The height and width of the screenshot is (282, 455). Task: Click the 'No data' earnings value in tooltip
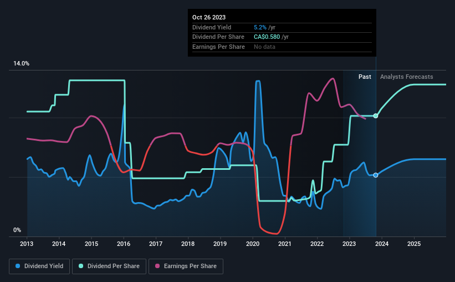pos(264,47)
